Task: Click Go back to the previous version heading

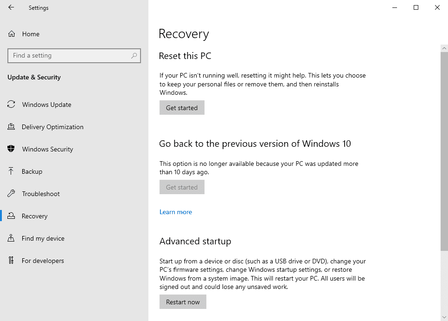Action: click(x=255, y=144)
